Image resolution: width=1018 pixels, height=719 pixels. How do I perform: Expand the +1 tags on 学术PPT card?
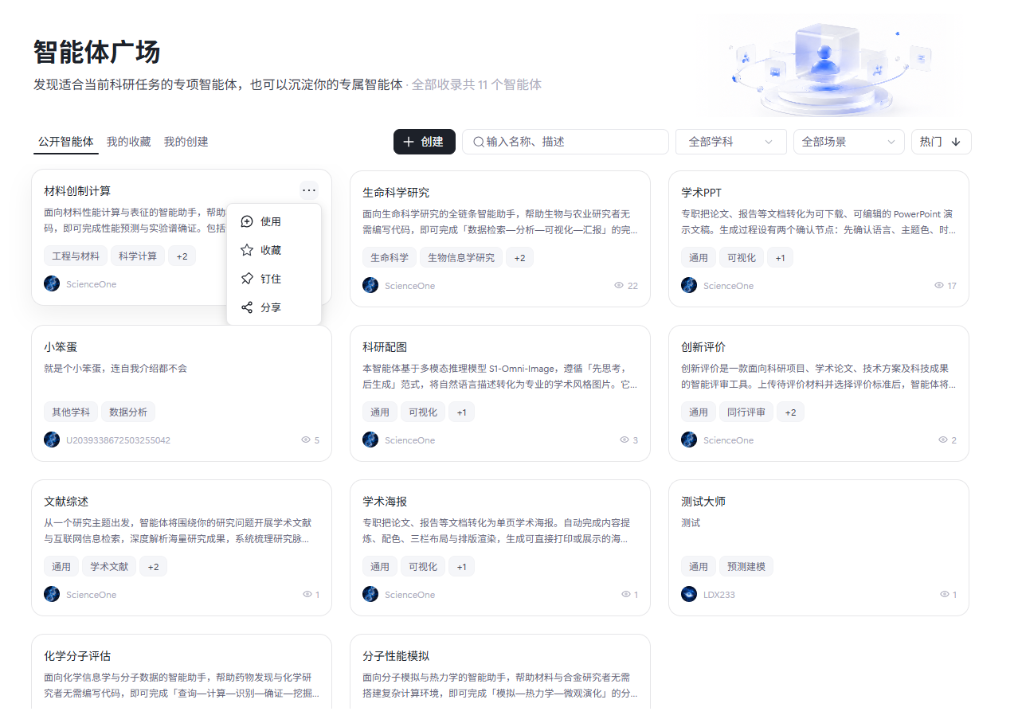pyautogui.click(x=780, y=257)
